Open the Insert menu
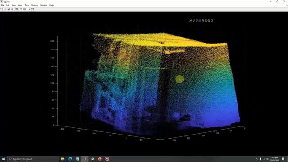This screenshot has width=288, height=162. [20, 5]
